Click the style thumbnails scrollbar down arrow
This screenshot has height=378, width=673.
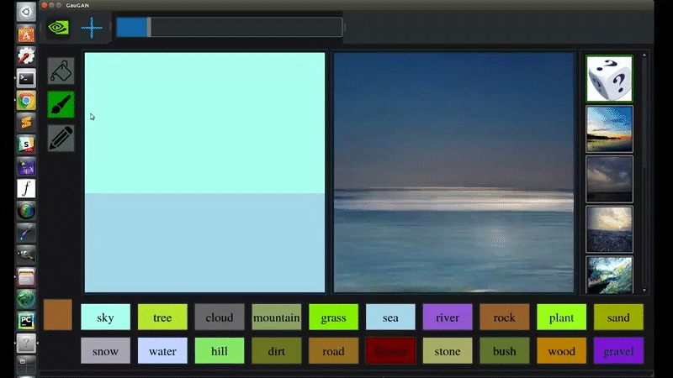coord(644,290)
